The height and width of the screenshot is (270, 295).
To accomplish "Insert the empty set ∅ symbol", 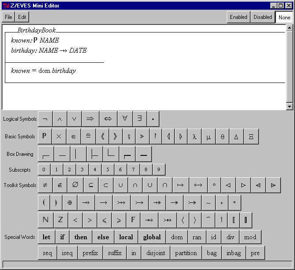I will [x=75, y=185].
